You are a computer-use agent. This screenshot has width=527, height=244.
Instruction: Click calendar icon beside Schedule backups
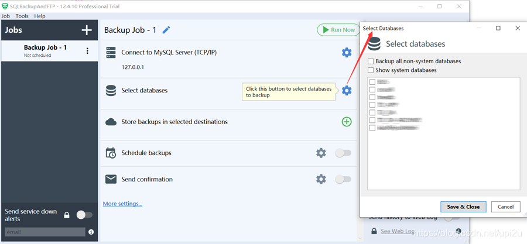(111, 153)
